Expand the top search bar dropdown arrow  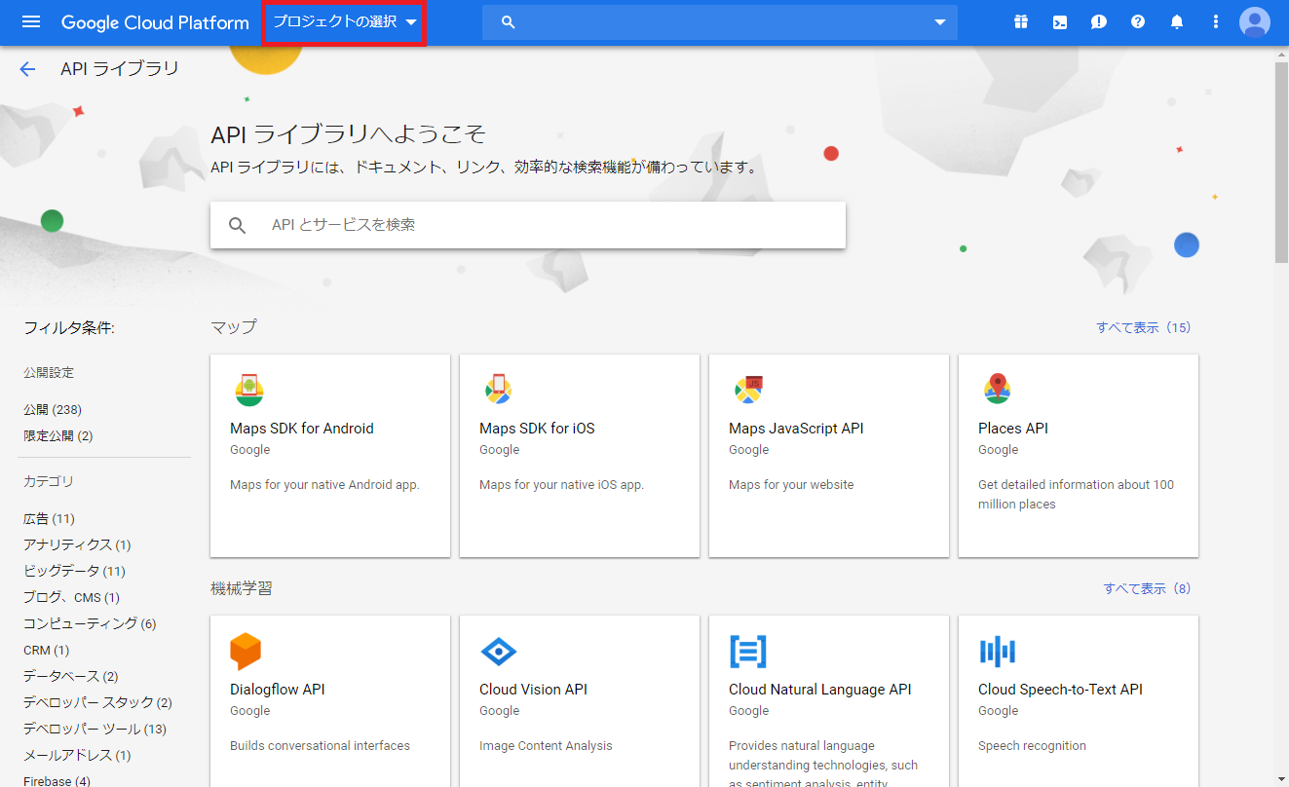tap(940, 22)
